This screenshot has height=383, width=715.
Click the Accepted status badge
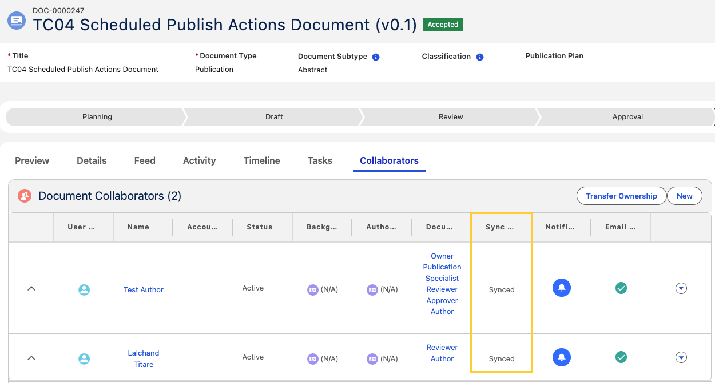pos(443,25)
